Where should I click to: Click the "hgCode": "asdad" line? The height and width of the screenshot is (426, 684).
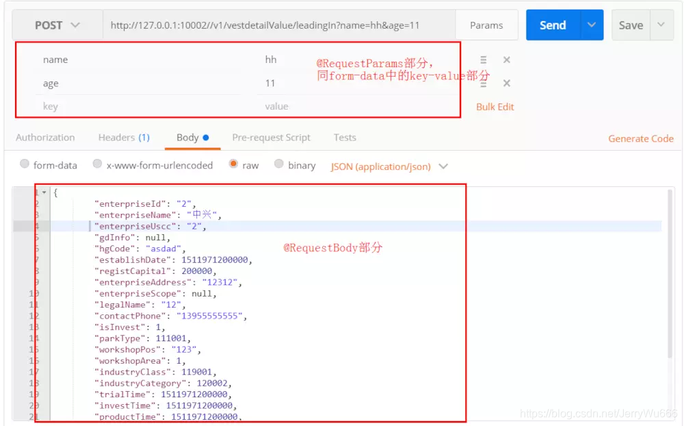pyautogui.click(x=140, y=249)
